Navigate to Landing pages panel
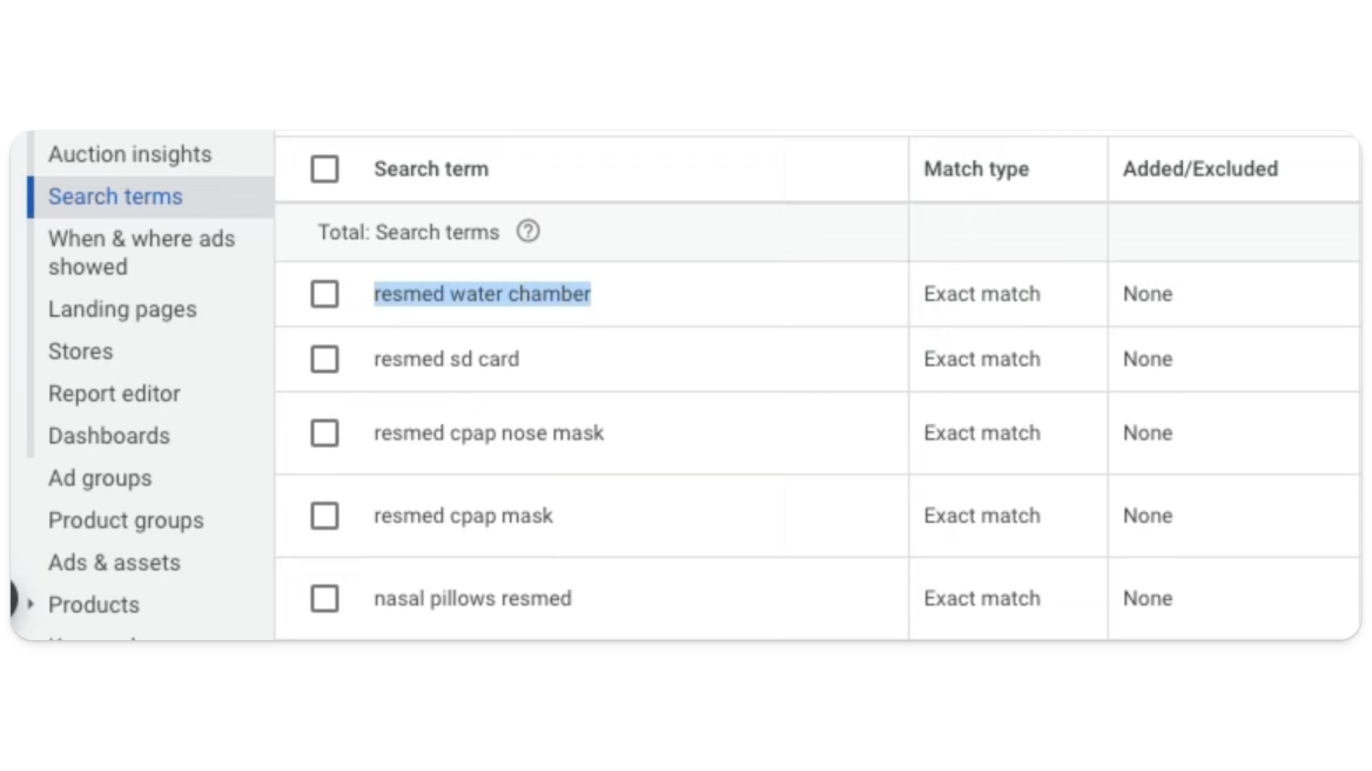Screen dimensions: 1372x771 coord(122,309)
